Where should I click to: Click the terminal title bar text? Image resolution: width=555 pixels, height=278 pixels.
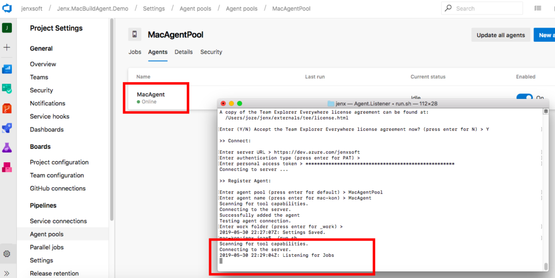click(387, 103)
